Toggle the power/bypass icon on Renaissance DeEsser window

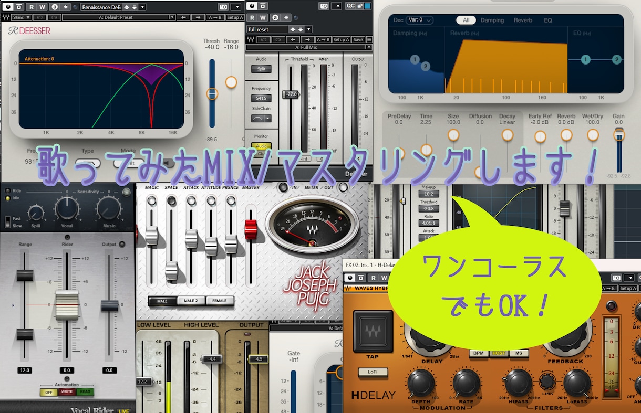pyautogui.click(x=8, y=7)
